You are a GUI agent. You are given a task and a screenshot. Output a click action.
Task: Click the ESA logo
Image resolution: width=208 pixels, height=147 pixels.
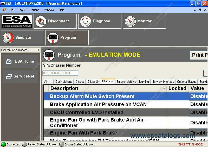click(17, 21)
